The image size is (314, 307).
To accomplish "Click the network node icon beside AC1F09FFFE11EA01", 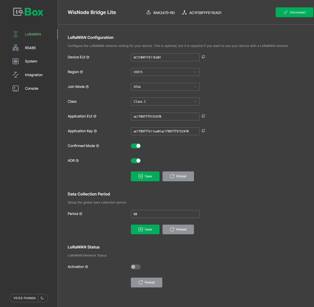I will [x=184, y=13].
